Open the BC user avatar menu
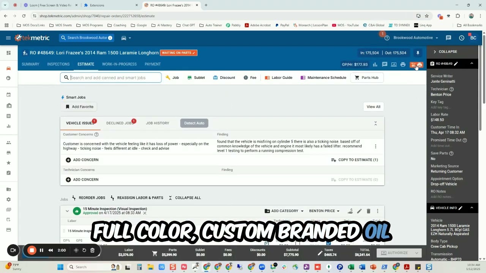Screen dimensions: 486x273 (473, 38)
